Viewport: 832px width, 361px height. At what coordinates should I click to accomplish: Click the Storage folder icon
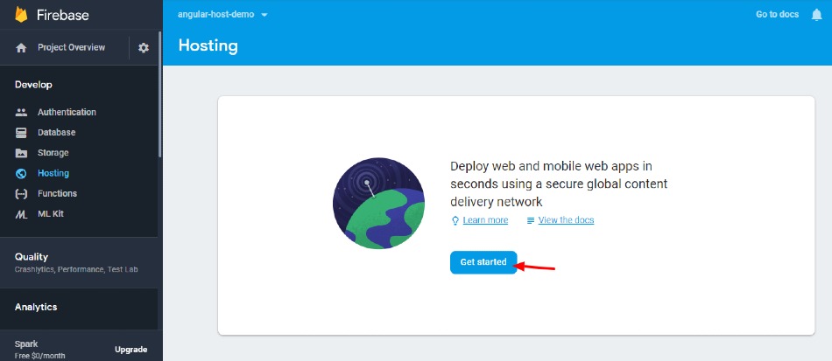[x=21, y=153]
